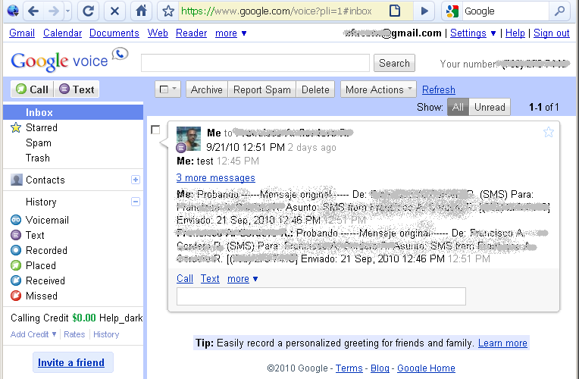Open the More Actions dropdown
Image resolution: width=579 pixels, height=379 pixels.
click(378, 89)
